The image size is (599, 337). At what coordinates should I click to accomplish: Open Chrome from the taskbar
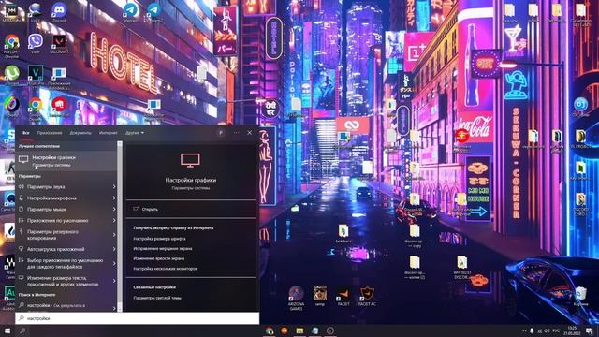coord(270,330)
